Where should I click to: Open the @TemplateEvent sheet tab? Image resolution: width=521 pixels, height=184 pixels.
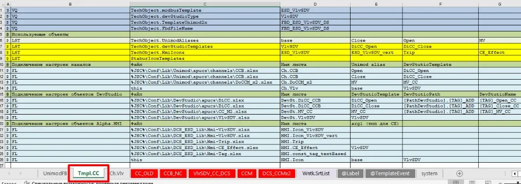tap(390, 173)
